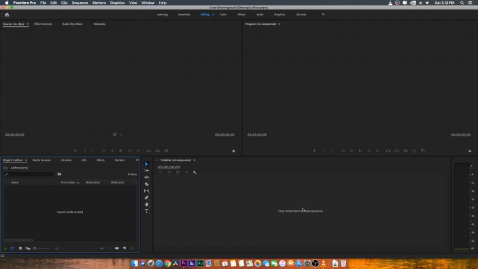This screenshot has width=478, height=269.
Task: Go to In point in Source monitor
Action: (x=104, y=150)
